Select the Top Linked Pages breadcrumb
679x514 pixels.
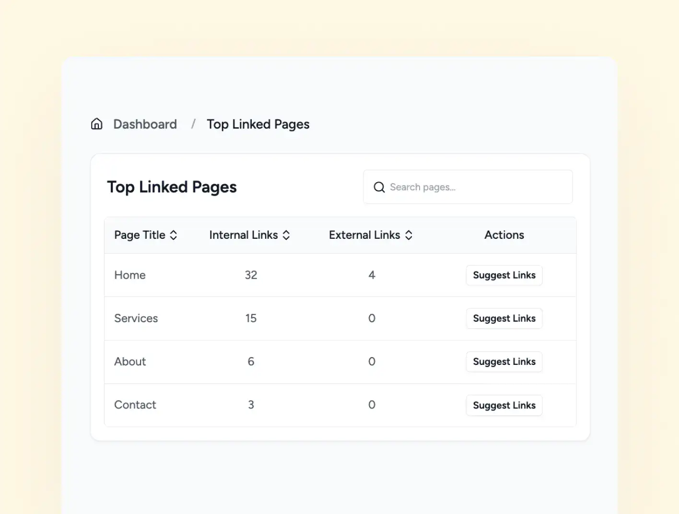point(258,124)
